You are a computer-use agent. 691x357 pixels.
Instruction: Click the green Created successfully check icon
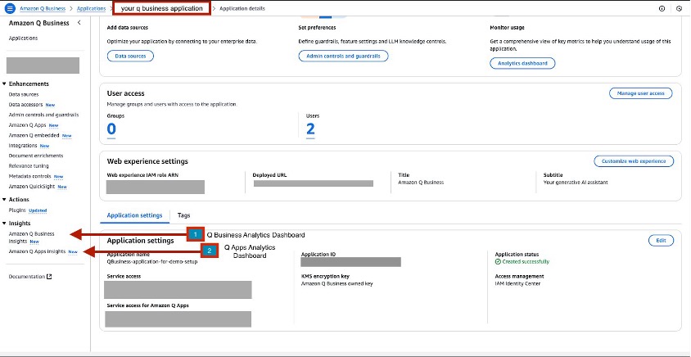pyautogui.click(x=498, y=261)
